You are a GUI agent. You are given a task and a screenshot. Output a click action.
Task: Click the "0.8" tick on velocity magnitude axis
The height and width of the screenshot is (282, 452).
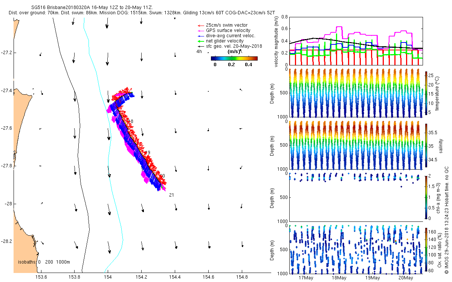click(x=284, y=17)
